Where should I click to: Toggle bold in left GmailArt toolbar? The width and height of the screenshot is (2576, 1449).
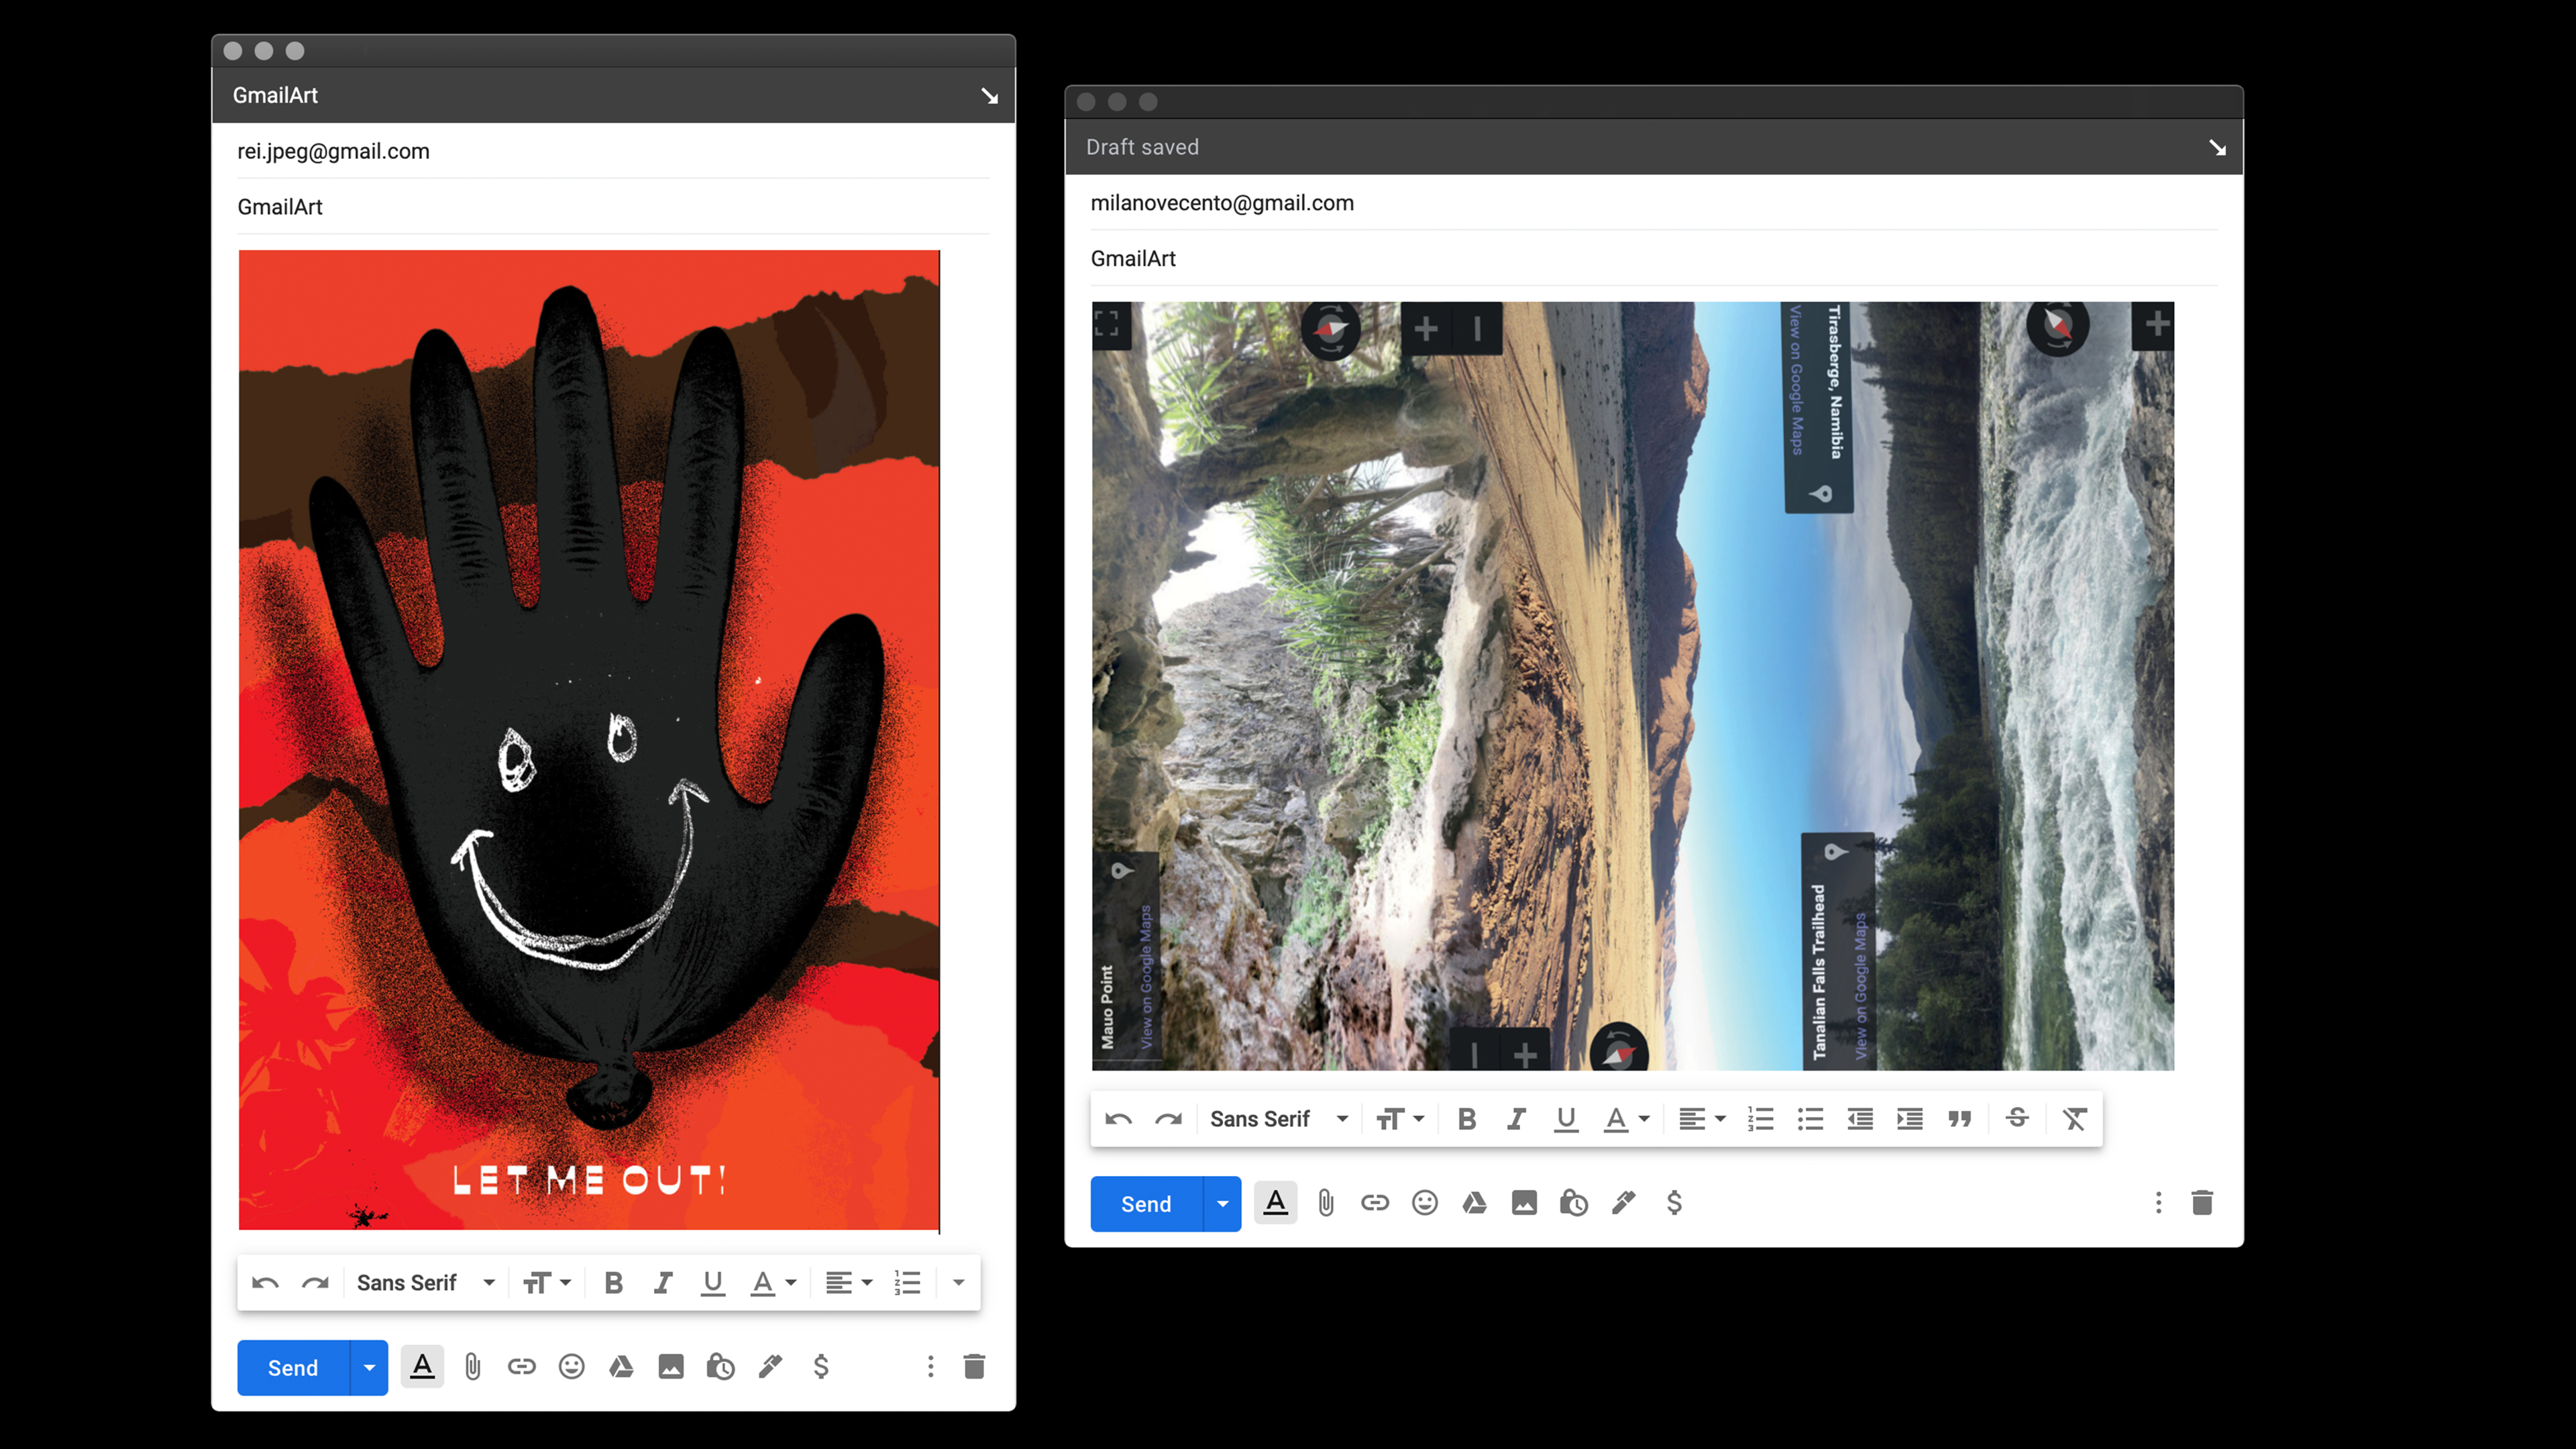pos(614,1282)
